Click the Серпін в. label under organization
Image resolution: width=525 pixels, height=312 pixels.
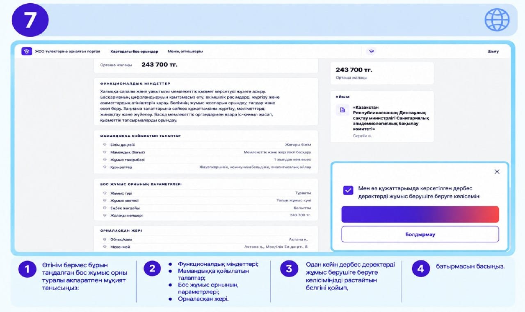pos(362,136)
